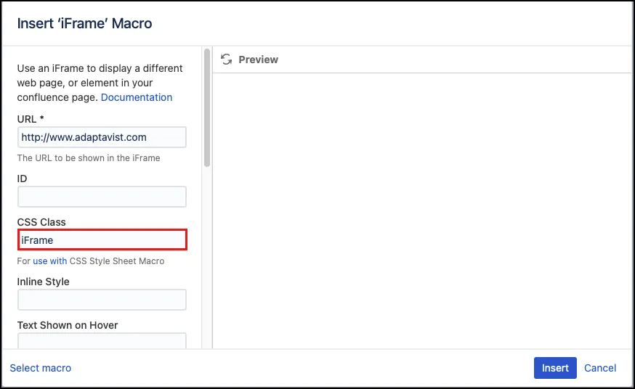Click the Insert 'iFrame' Macro title
Image resolution: width=635 pixels, height=389 pixels.
pos(84,23)
